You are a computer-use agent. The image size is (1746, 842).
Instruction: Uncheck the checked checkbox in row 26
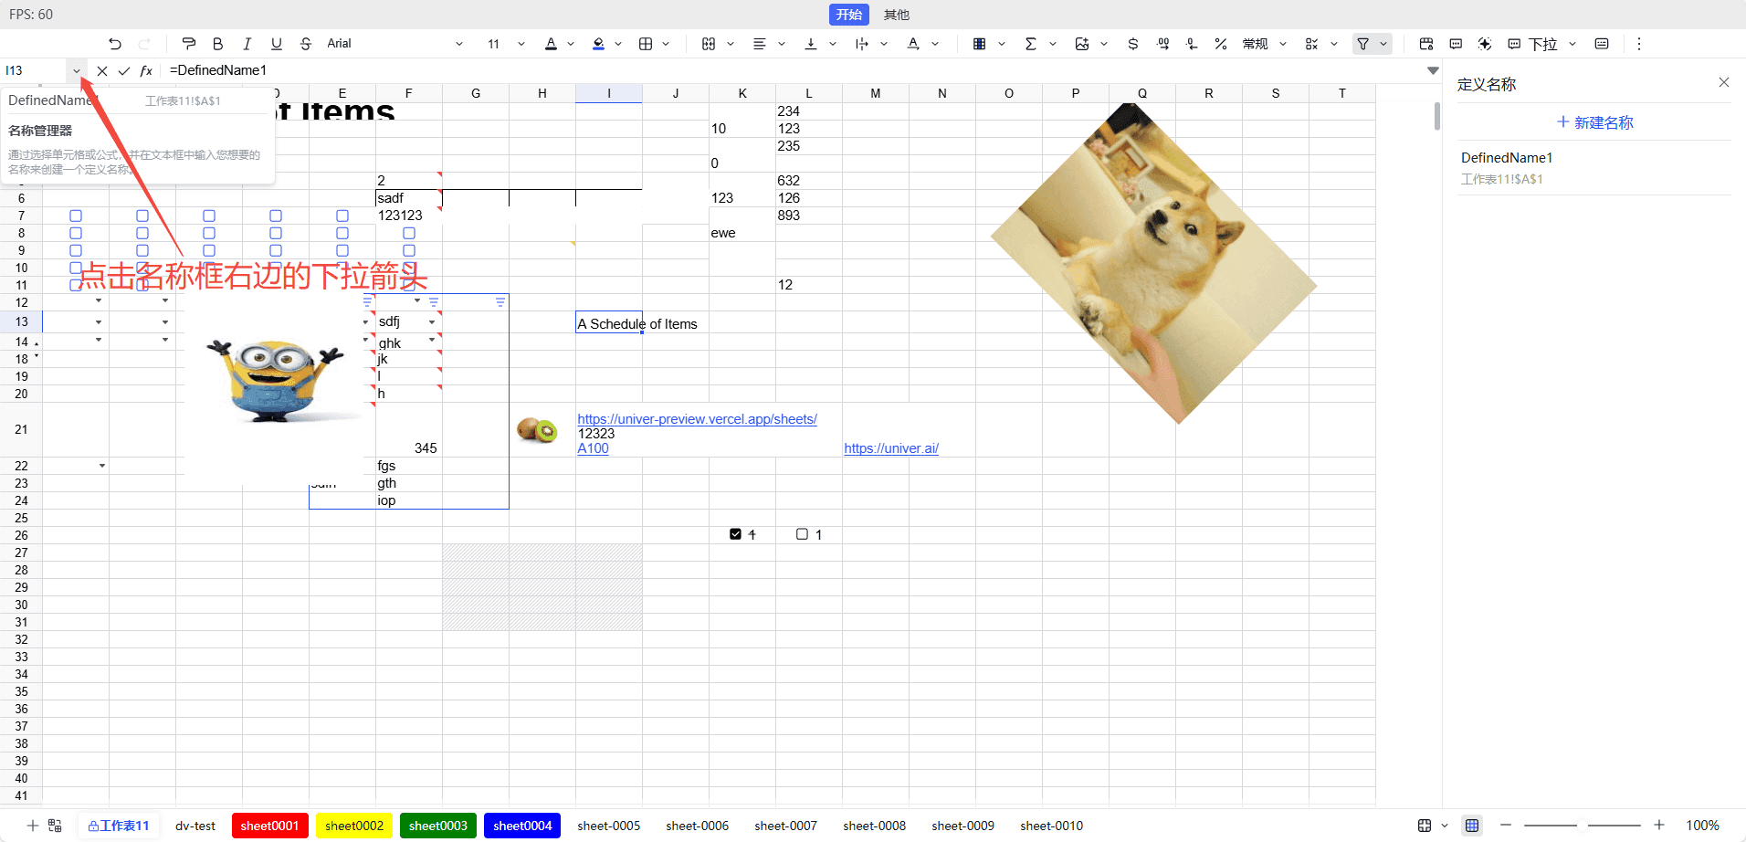tap(735, 534)
